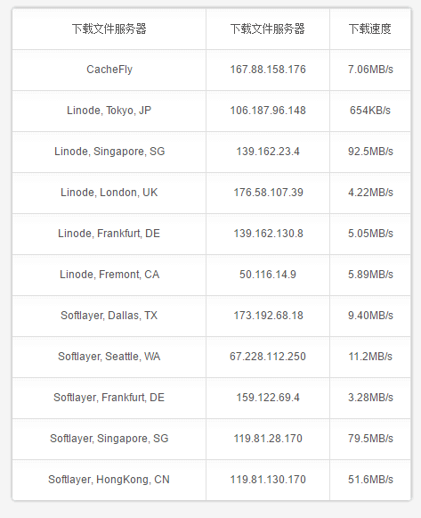The width and height of the screenshot is (421, 518).
Task: Select IP address 139.162.130.8
Action: pos(268,234)
